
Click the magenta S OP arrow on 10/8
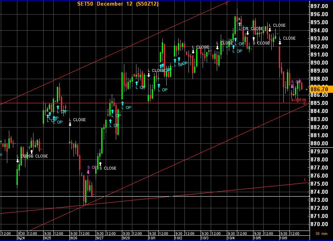pos(292,86)
